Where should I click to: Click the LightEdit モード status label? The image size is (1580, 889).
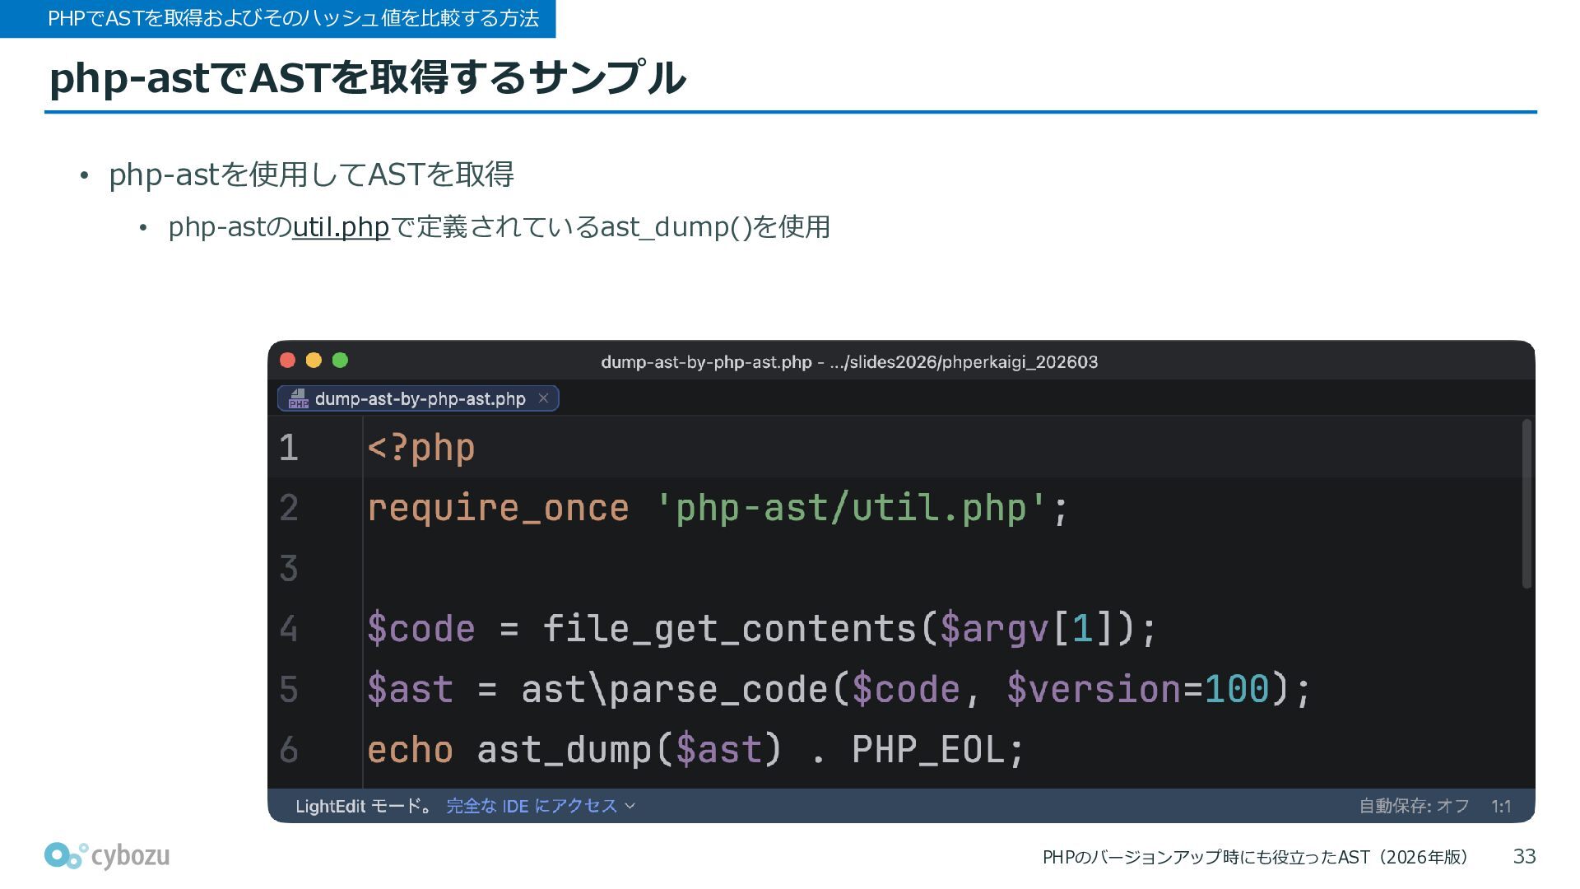(363, 806)
